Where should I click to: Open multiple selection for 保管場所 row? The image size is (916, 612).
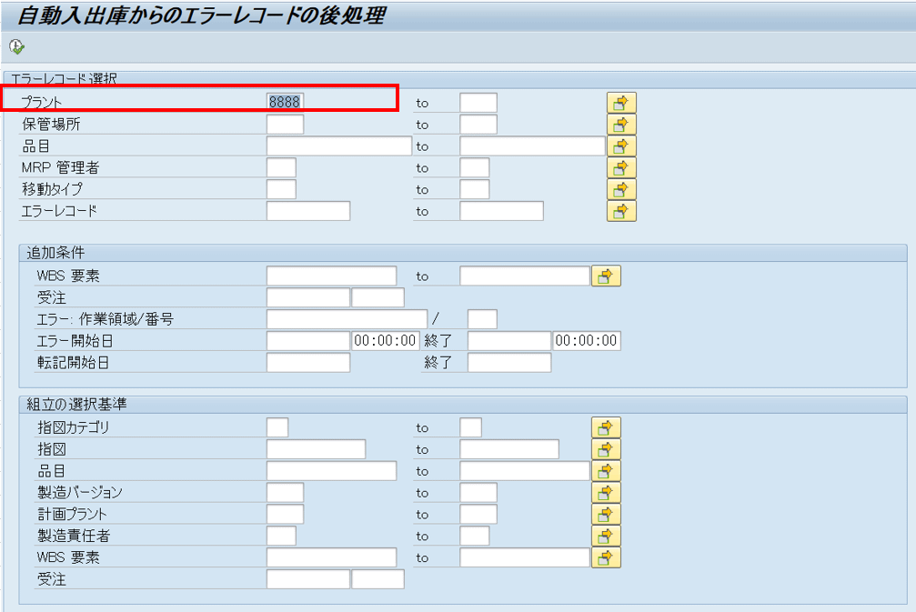(621, 125)
